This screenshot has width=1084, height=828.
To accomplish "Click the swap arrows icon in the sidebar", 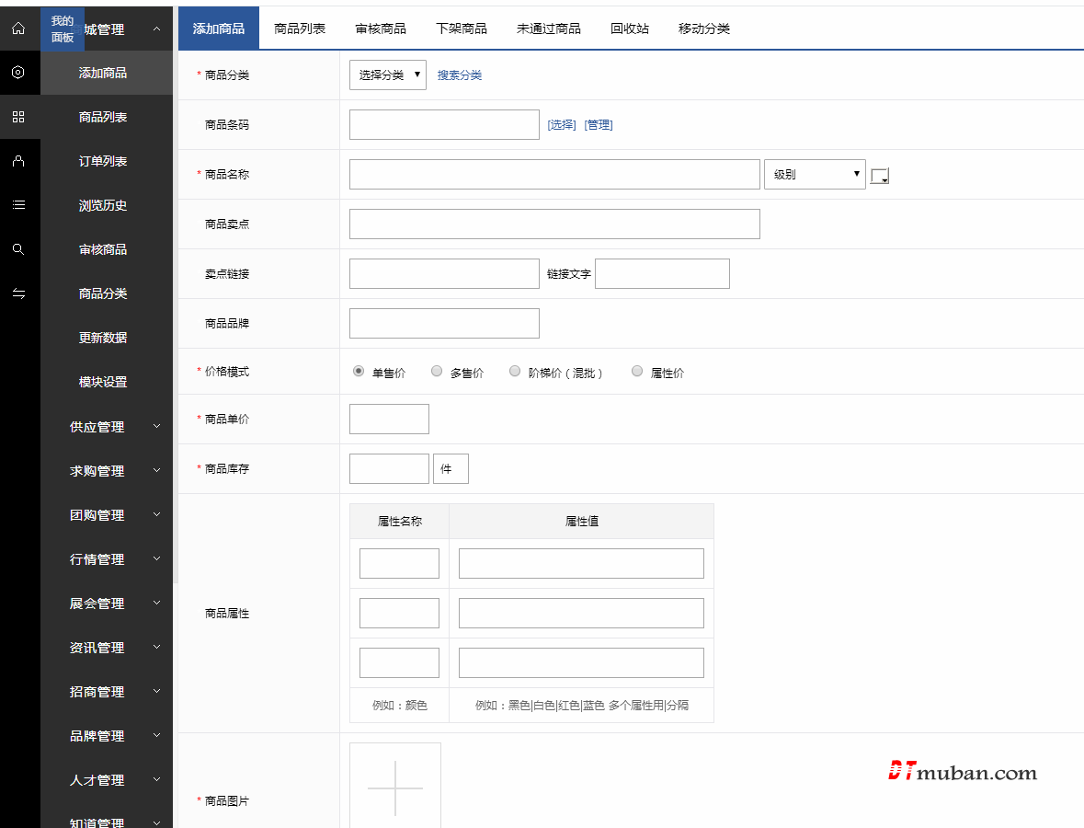I will (x=18, y=293).
